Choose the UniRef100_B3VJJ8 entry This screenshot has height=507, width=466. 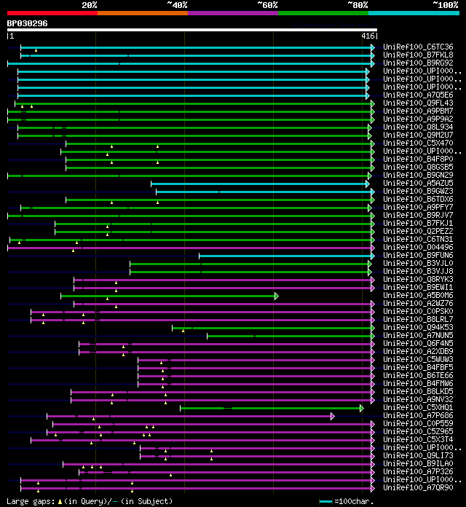coord(418,271)
